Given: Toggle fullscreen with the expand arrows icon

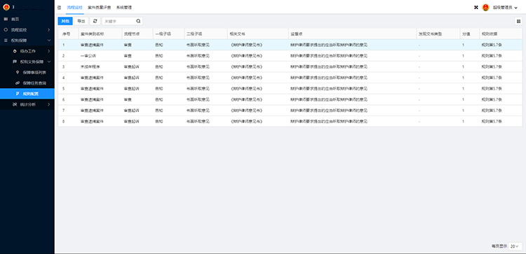Looking at the screenshot, I should [x=476, y=8].
